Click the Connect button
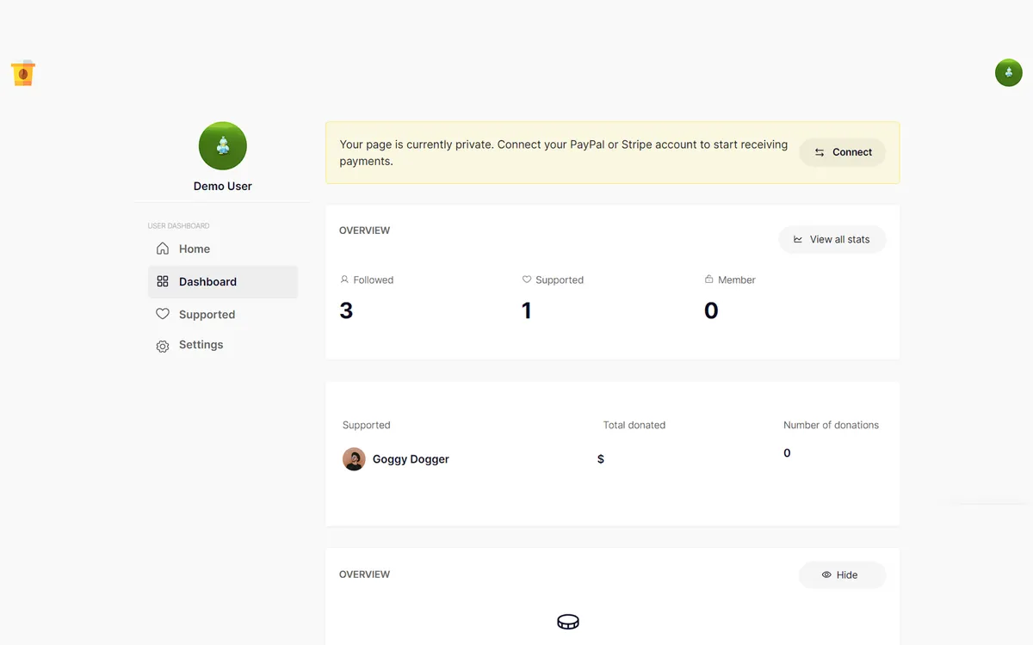The image size is (1033, 645). point(843,152)
